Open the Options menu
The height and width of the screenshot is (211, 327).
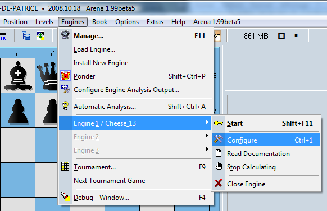click(x=127, y=22)
